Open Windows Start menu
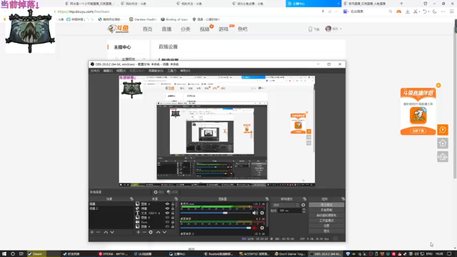Screen dimensions: 457x257 click(4, 254)
